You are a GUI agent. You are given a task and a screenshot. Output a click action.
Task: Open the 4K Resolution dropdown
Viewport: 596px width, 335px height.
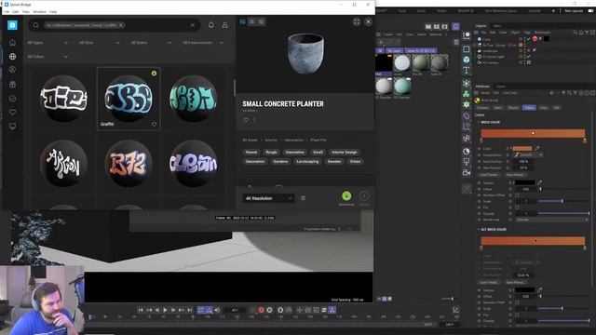pos(268,198)
